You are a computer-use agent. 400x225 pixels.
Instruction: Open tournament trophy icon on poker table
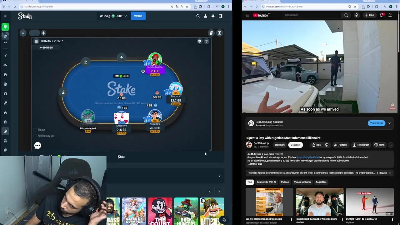[x=207, y=41]
